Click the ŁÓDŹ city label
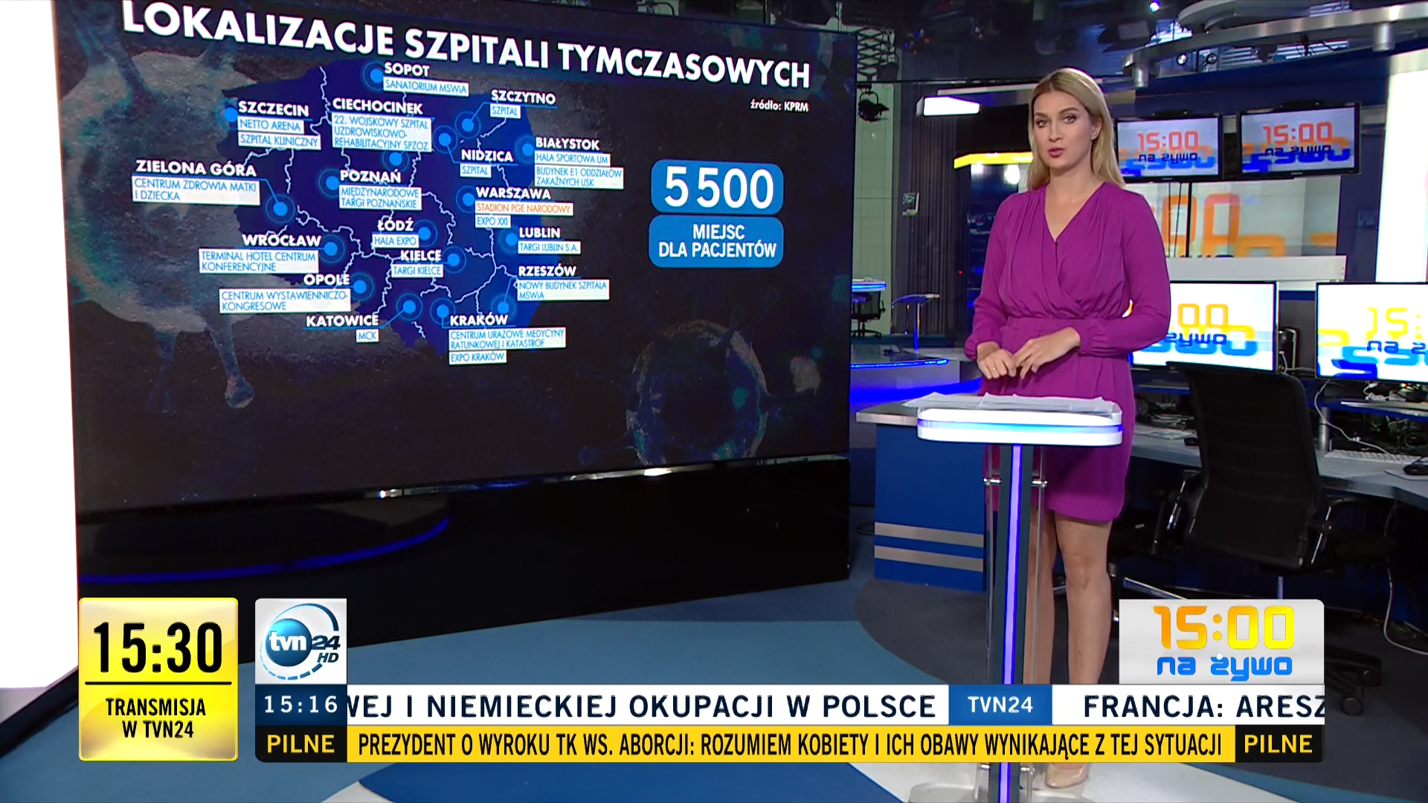Image resolution: width=1428 pixels, height=803 pixels. click(395, 225)
